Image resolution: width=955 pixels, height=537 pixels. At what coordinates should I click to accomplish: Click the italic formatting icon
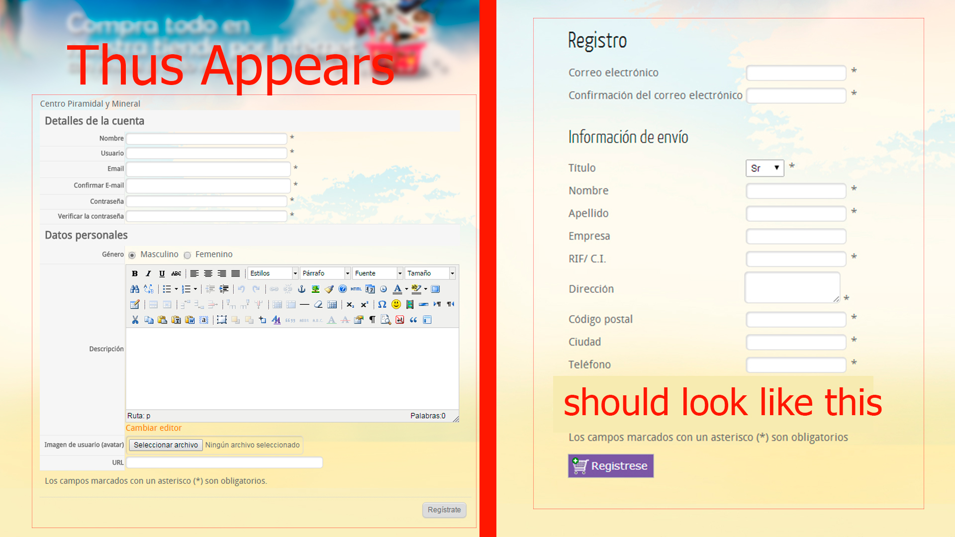click(148, 273)
